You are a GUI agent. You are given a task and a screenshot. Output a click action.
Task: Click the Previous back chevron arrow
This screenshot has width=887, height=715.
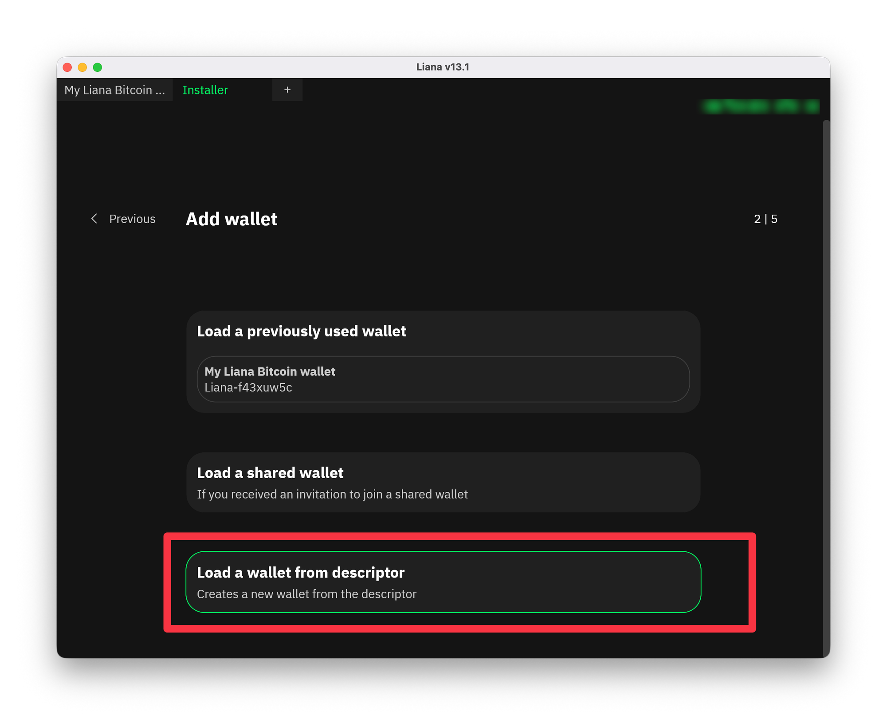pyautogui.click(x=94, y=219)
